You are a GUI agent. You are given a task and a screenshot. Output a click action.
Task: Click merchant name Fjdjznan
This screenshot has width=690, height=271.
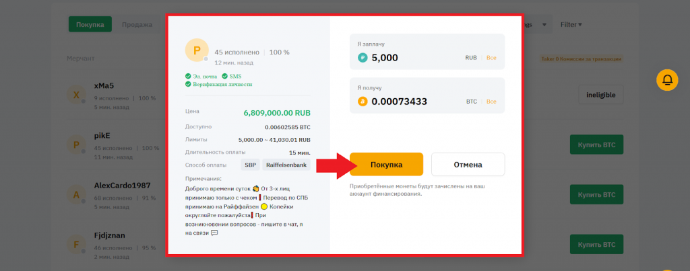point(110,235)
